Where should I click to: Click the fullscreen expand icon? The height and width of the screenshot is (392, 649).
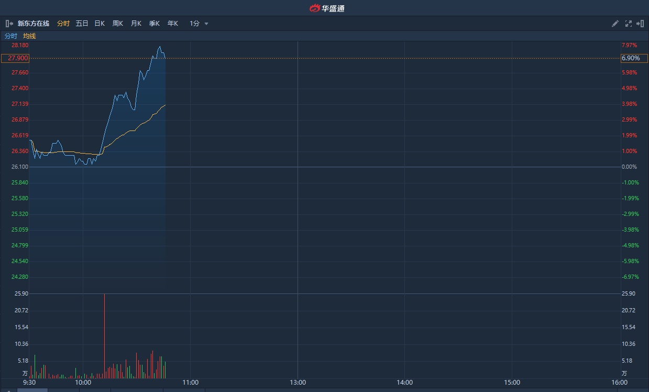click(629, 24)
